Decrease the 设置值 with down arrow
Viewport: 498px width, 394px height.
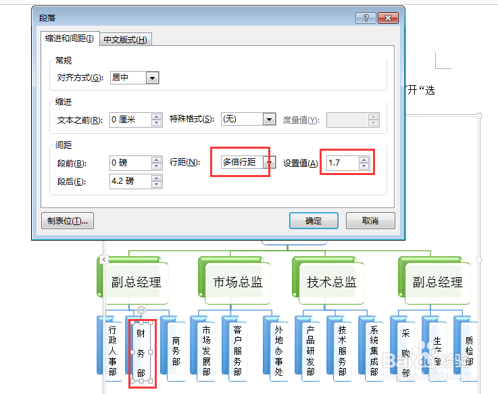(x=364, y=166)
